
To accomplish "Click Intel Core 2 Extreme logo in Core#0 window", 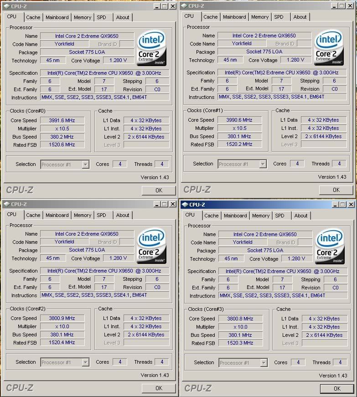I will (151, 48).
